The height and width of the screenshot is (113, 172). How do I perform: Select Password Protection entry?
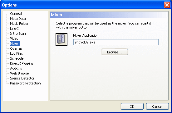point(25,83)
